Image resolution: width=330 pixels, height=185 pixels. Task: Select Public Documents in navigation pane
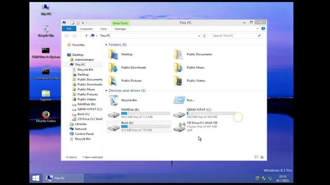pos(88,80)
